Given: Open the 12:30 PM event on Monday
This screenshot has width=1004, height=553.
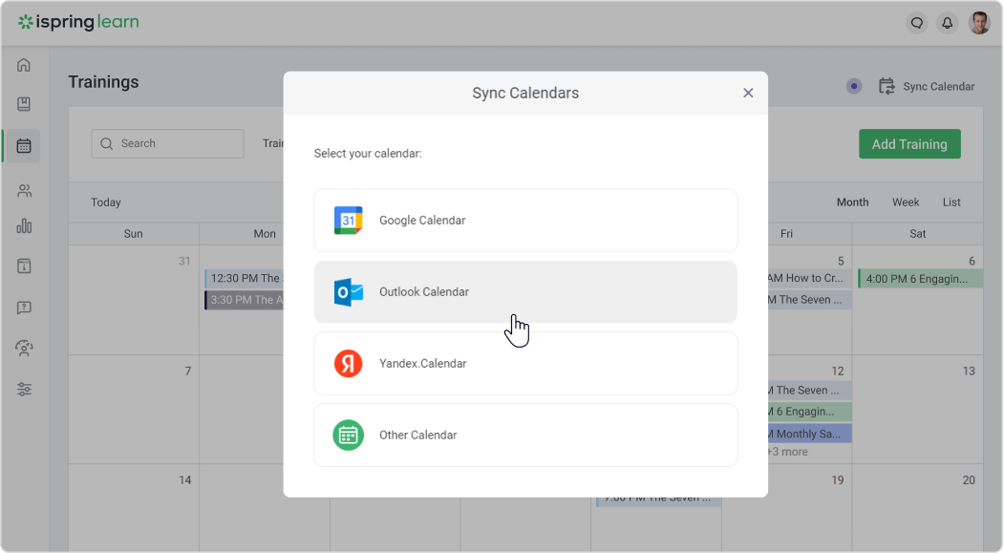Looking at the screenshot, I should point(244,279).
